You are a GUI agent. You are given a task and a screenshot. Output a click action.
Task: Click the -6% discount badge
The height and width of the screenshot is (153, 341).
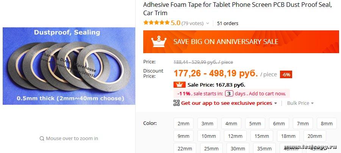286,74
